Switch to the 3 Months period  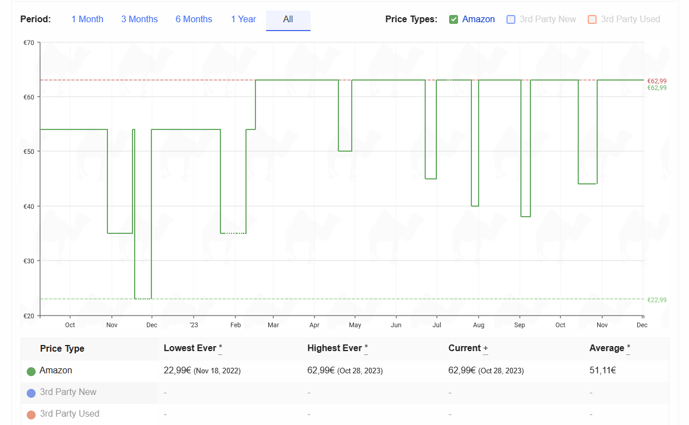(140, 19)
